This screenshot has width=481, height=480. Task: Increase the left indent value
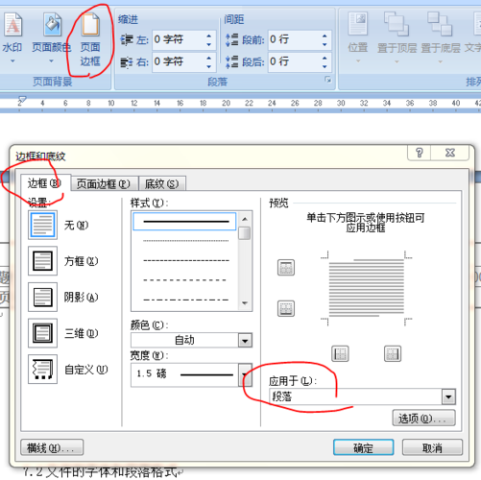tap(209, 36)
